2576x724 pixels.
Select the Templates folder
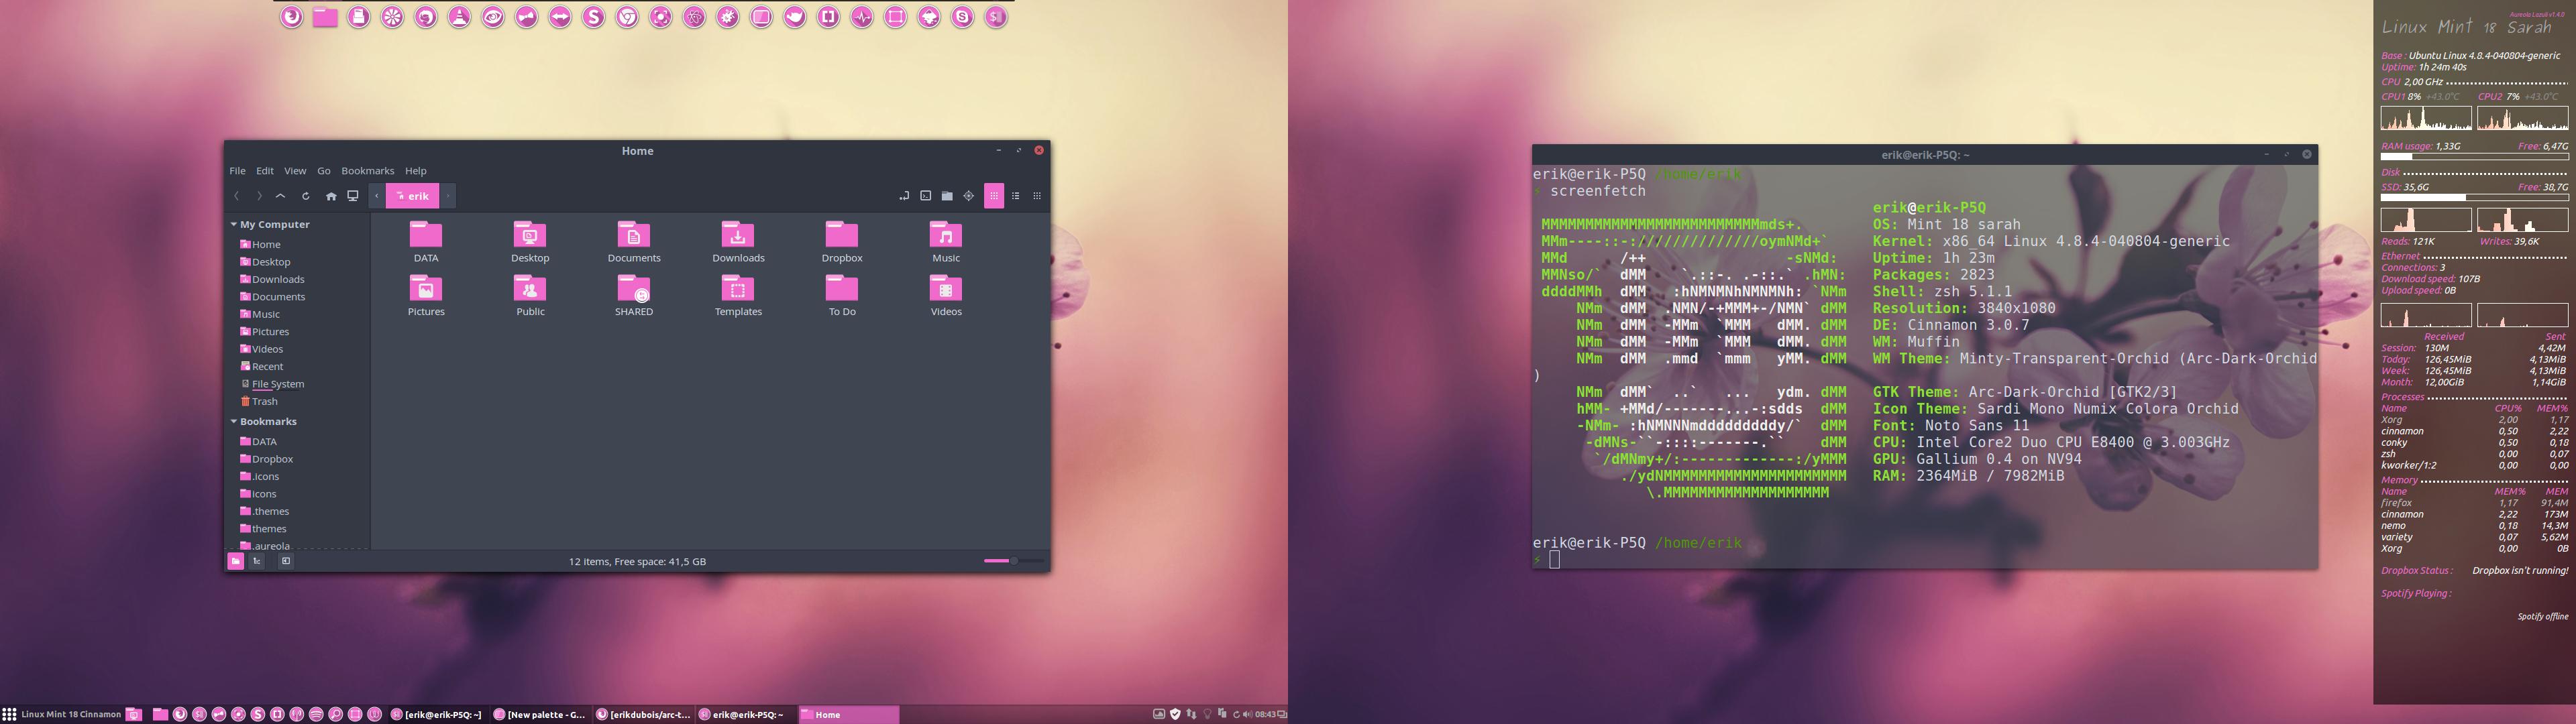tap(738, 295)
